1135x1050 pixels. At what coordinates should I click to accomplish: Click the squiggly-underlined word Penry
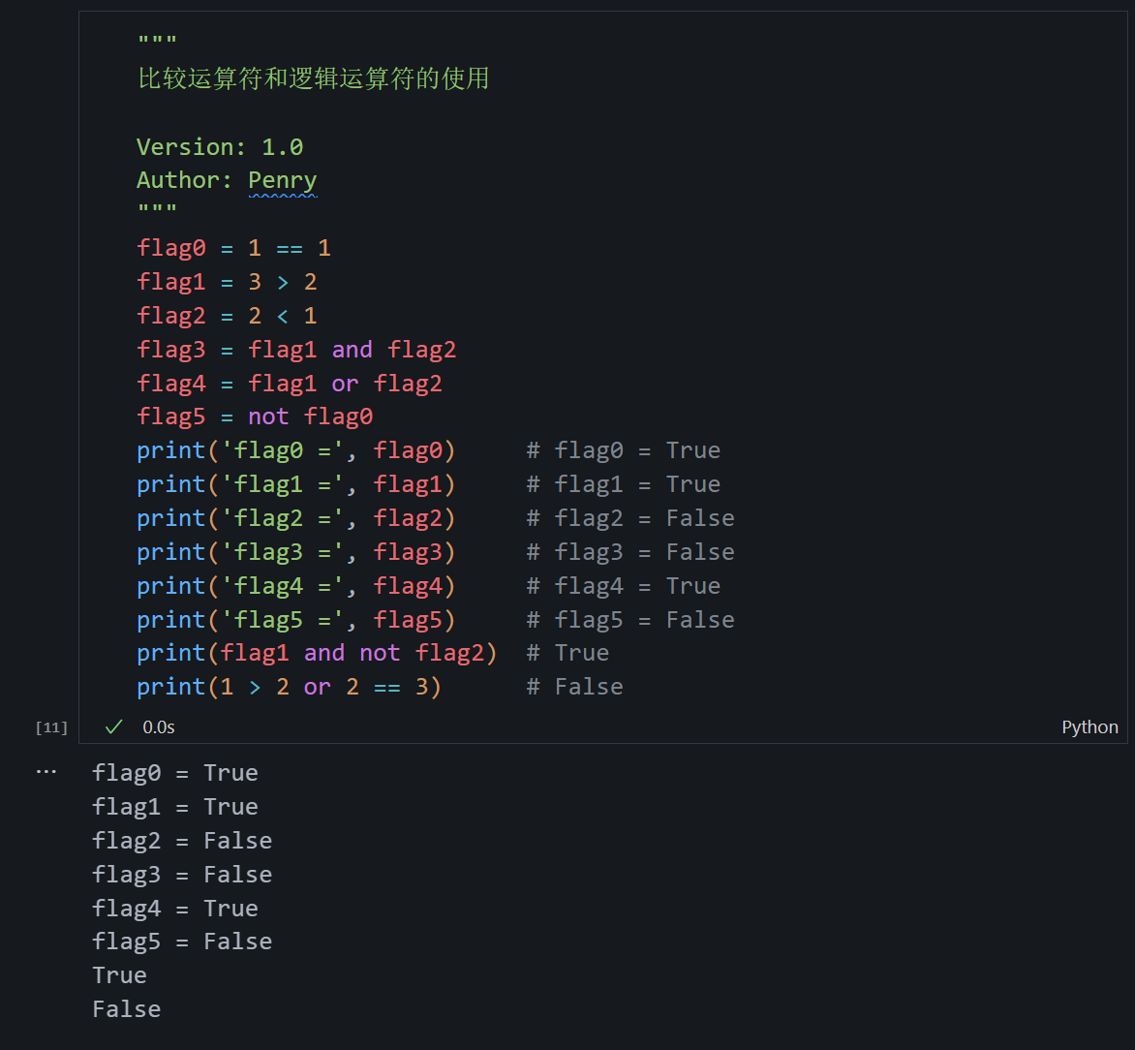[x=282, y=180]
